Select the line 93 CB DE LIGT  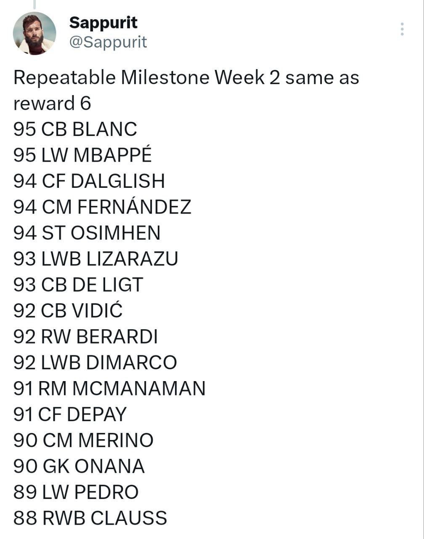point(78,285)
